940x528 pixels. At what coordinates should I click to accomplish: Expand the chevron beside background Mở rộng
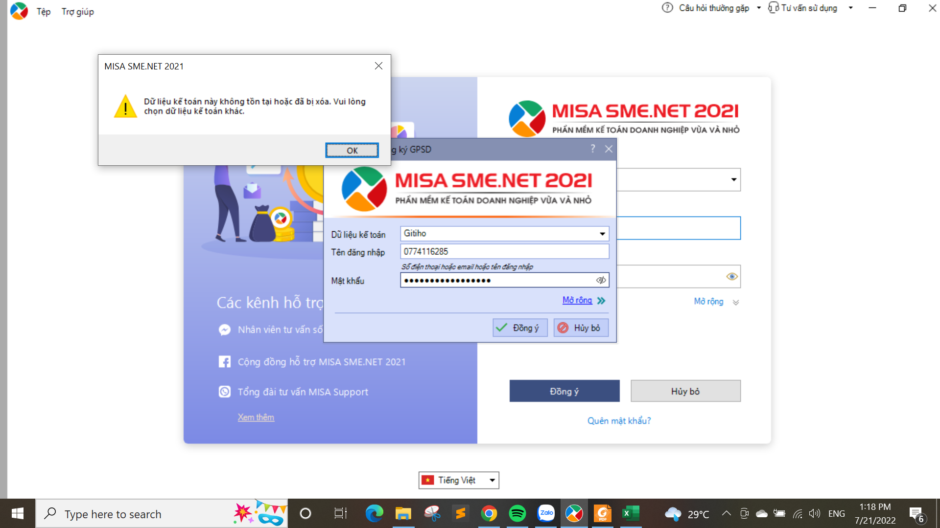tap(736, 302)
